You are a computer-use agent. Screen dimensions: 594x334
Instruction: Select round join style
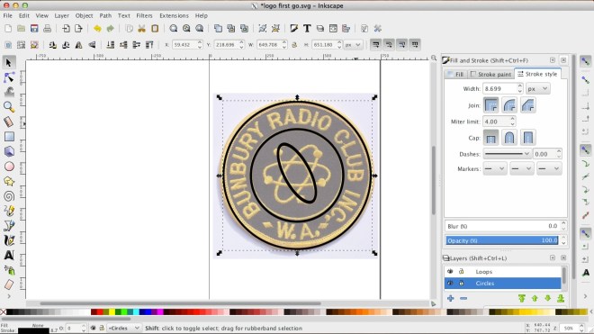pyautogui.click(x=509, y=105)
